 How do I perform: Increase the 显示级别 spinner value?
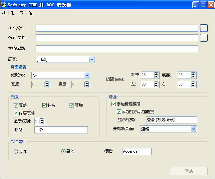coord(42,120)
